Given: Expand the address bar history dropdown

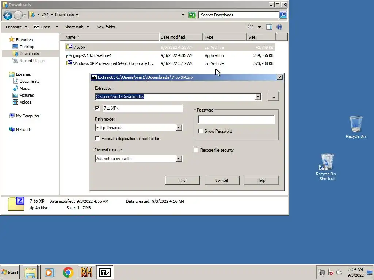Looking at the screenshot, I should [183, 15].
